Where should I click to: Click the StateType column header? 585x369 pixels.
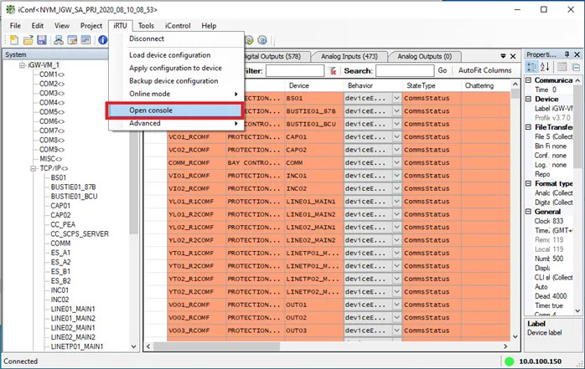coord(432,85)
